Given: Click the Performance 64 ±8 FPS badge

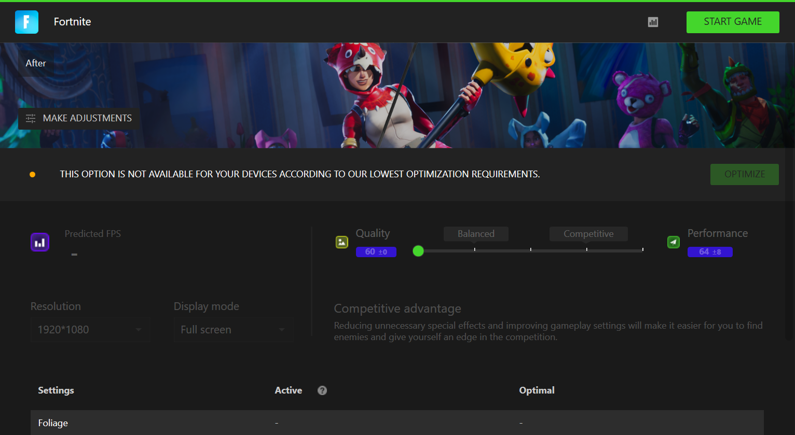Looking at the screenshot, I should [x=710, y=252].
